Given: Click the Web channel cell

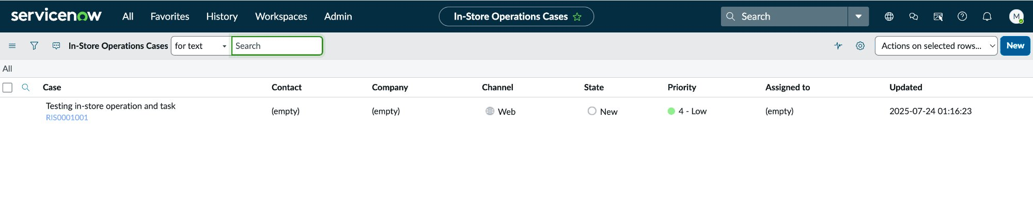Looking at the screenshot, I should point(500,111).
